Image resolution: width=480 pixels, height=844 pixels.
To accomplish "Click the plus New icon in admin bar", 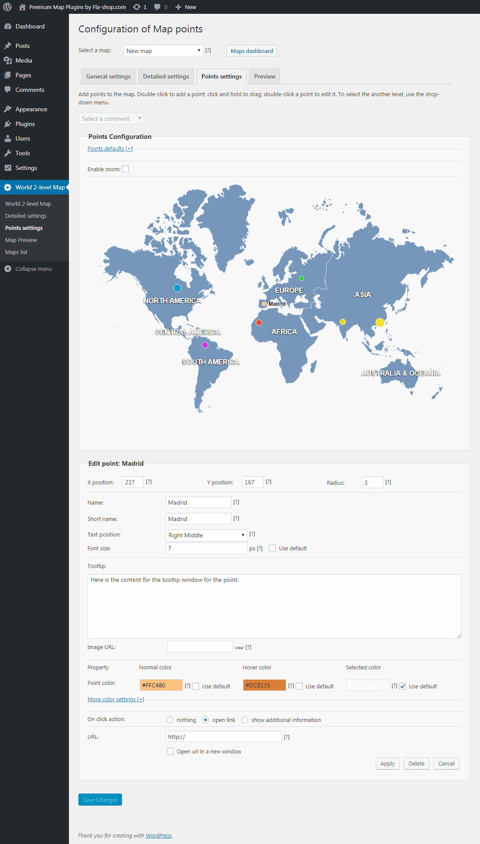I will pos(178,7).
